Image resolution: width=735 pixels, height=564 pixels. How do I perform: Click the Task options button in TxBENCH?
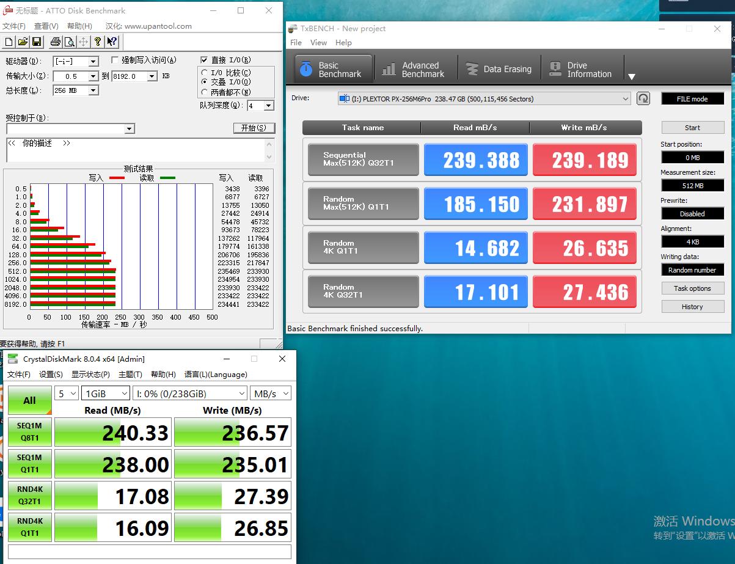tap(692, 288)
